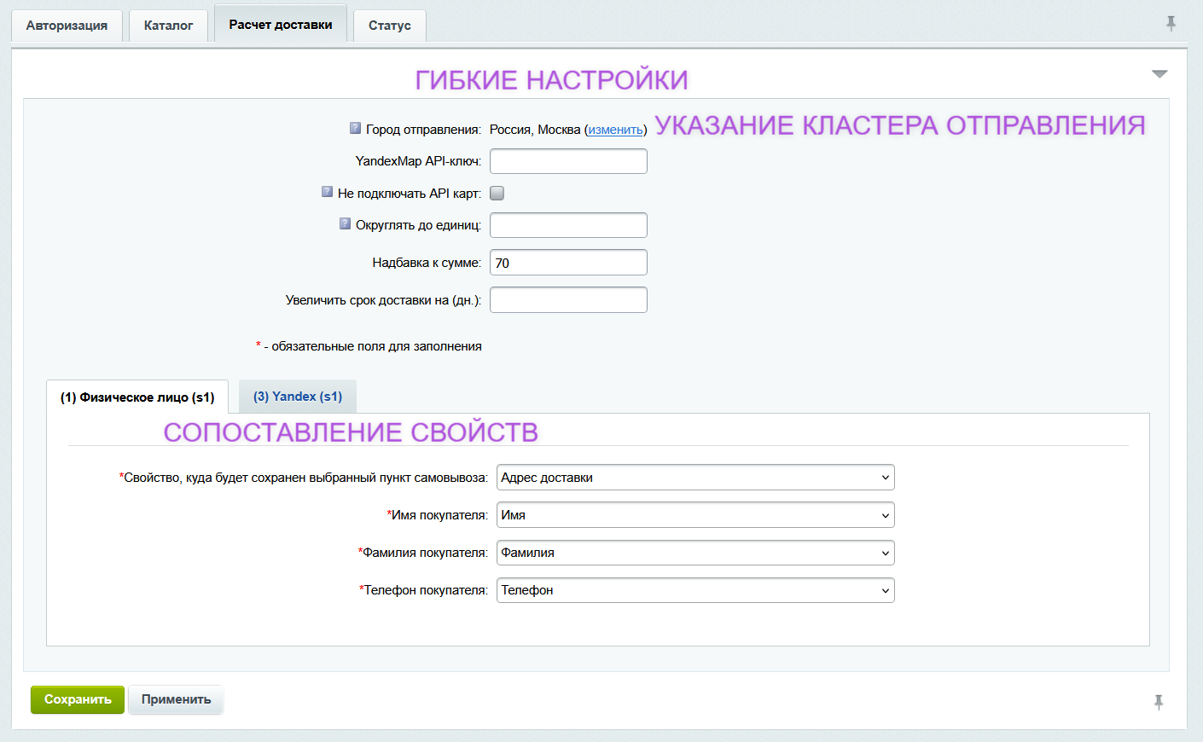Focus the YandexMap API-ключ field
1203x742 pixels.
coord(568,161)
